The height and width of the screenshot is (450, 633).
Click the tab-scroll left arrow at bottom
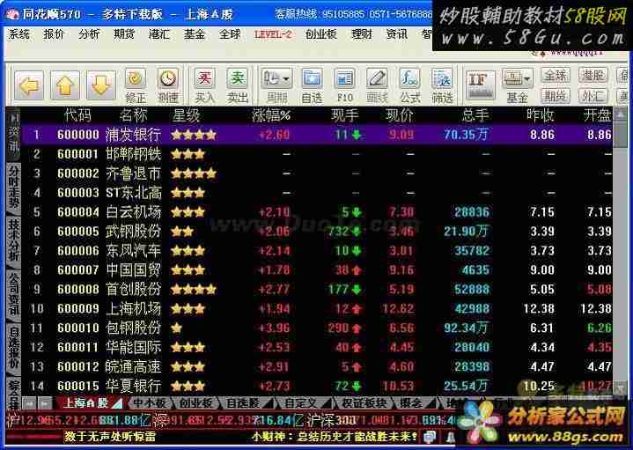click(29, 402)
